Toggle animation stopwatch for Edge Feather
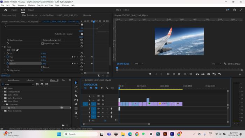This screenshot has width=245, height=138. pos(8,70)
